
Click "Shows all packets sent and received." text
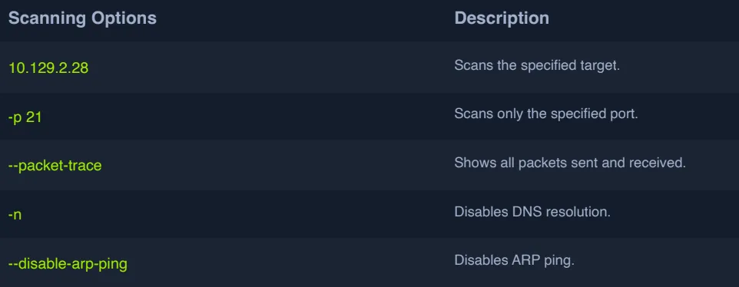[x=570, y=163]
